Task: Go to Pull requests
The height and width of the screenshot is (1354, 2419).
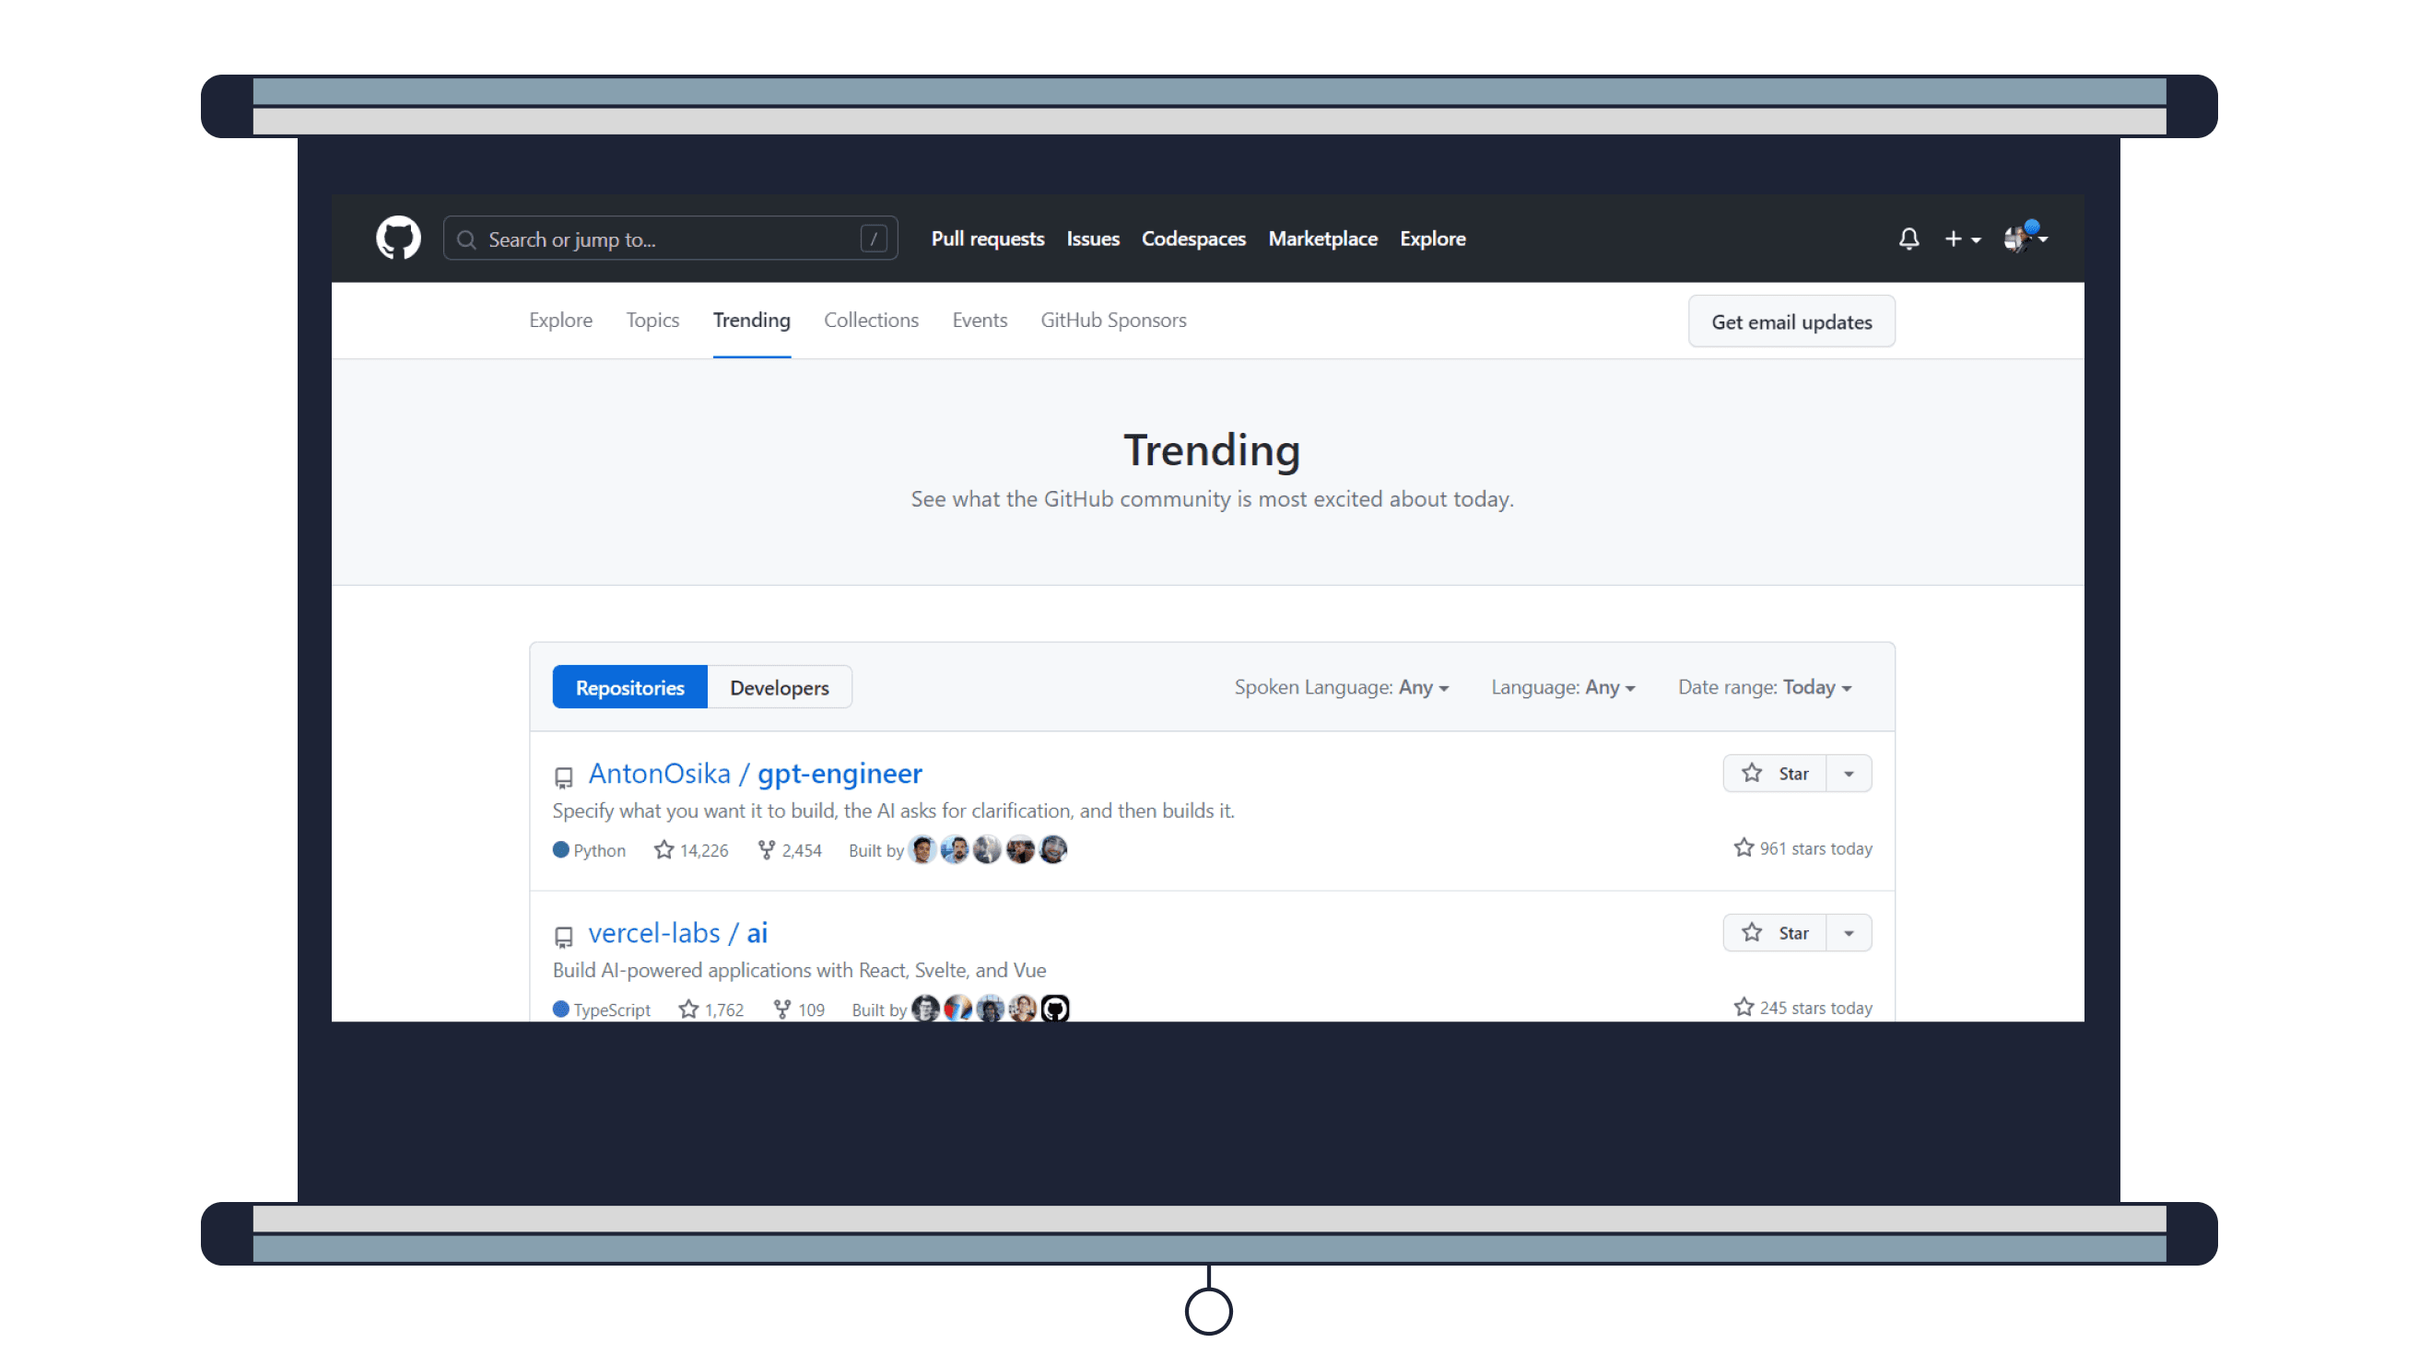Action: pyautogui.click(x=987, y=239)
